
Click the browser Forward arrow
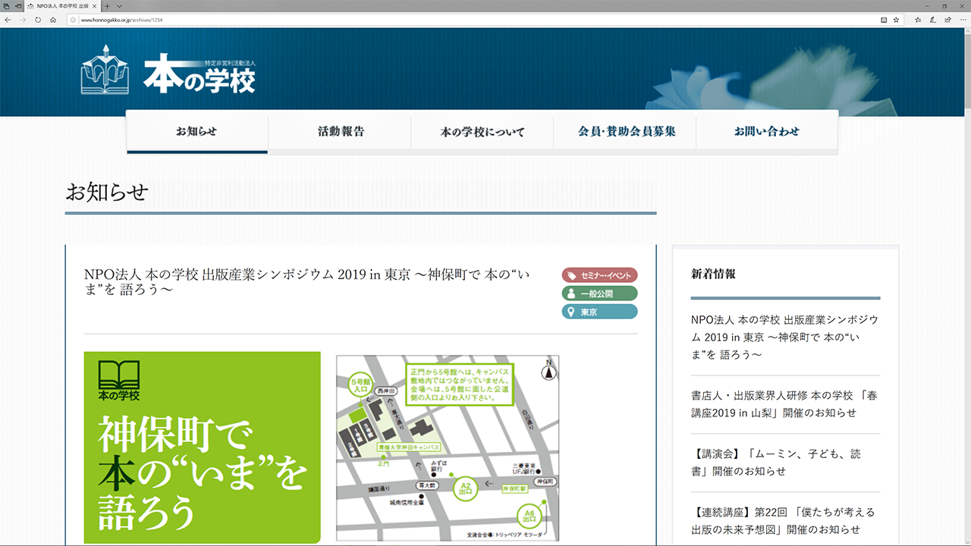tap(23, 20)
